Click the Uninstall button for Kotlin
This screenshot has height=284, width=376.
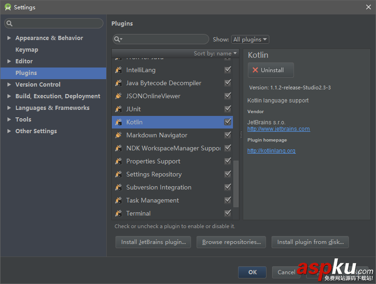(x=271, y=70)
